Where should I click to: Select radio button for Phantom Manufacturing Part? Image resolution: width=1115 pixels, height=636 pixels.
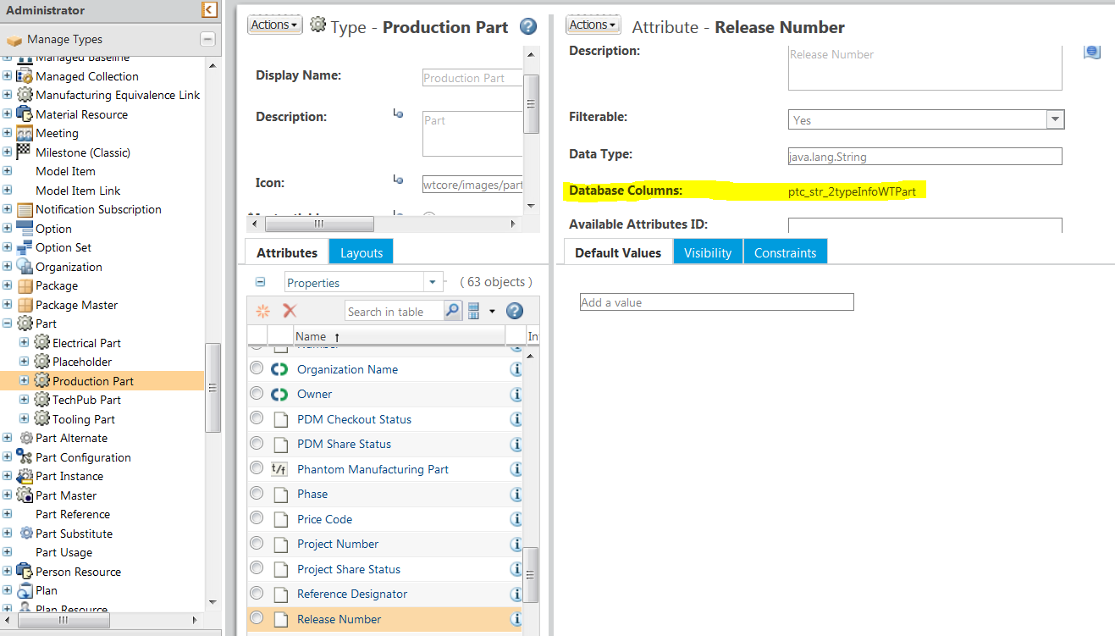pos(257,467)
